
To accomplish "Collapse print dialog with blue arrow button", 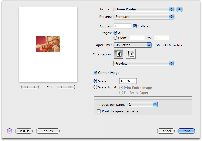I will (x=179, y=9).
